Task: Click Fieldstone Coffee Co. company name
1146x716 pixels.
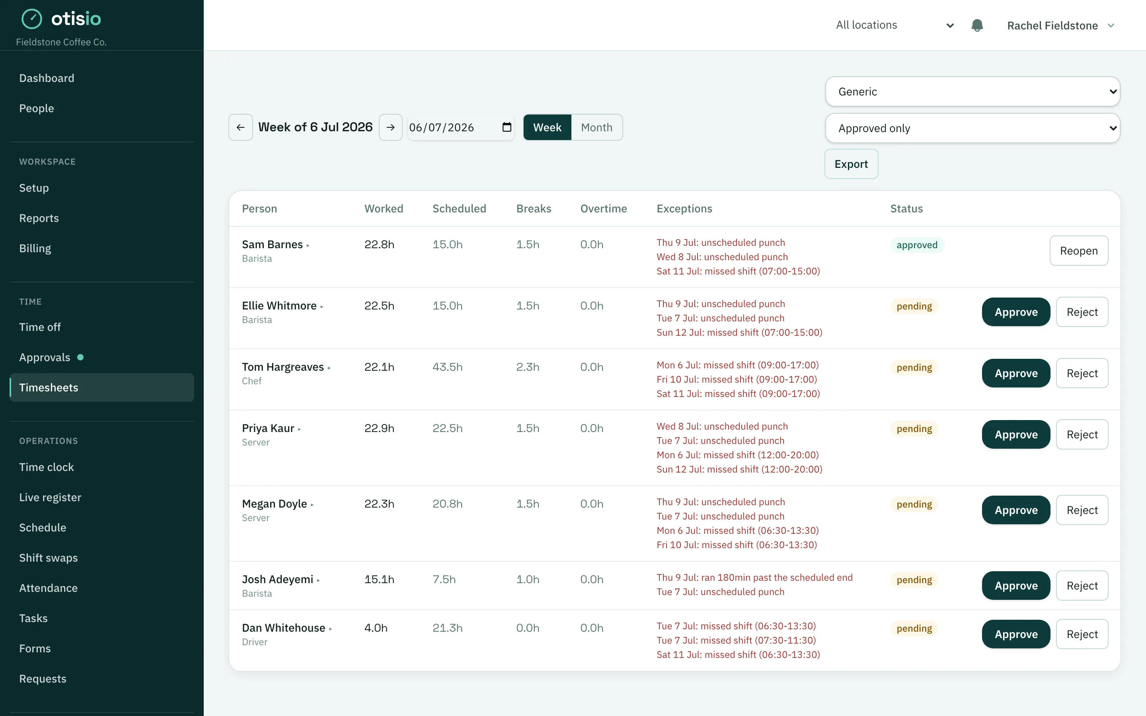Action: tap(62, 42)
